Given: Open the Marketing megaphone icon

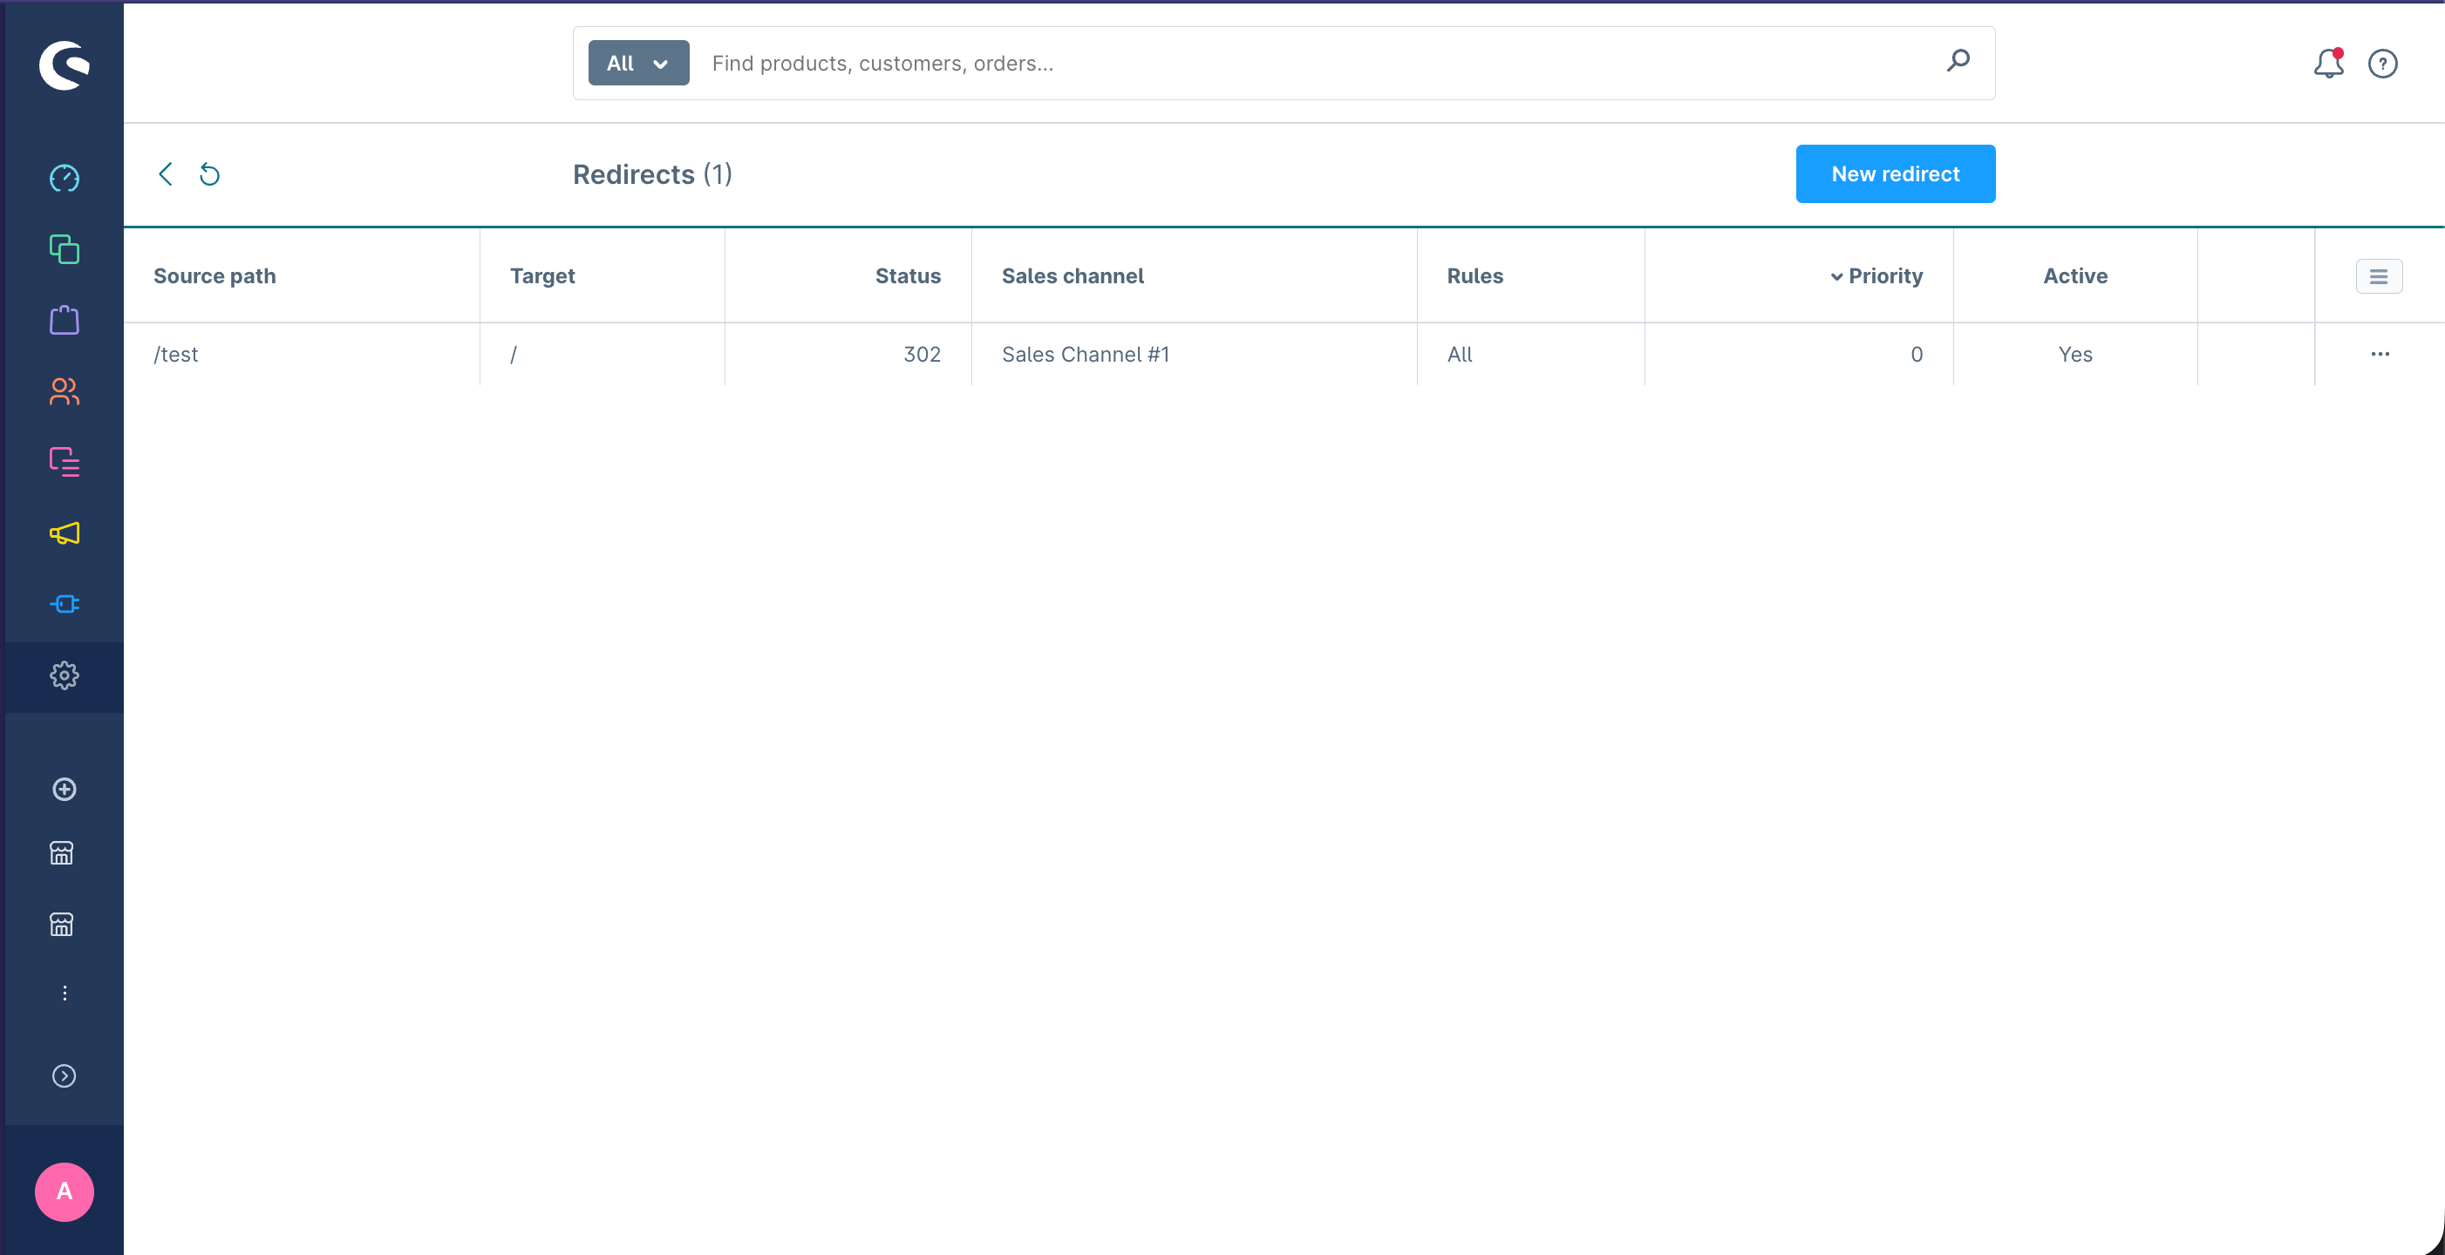Looking at the screenshot, I should click(64, 533).
